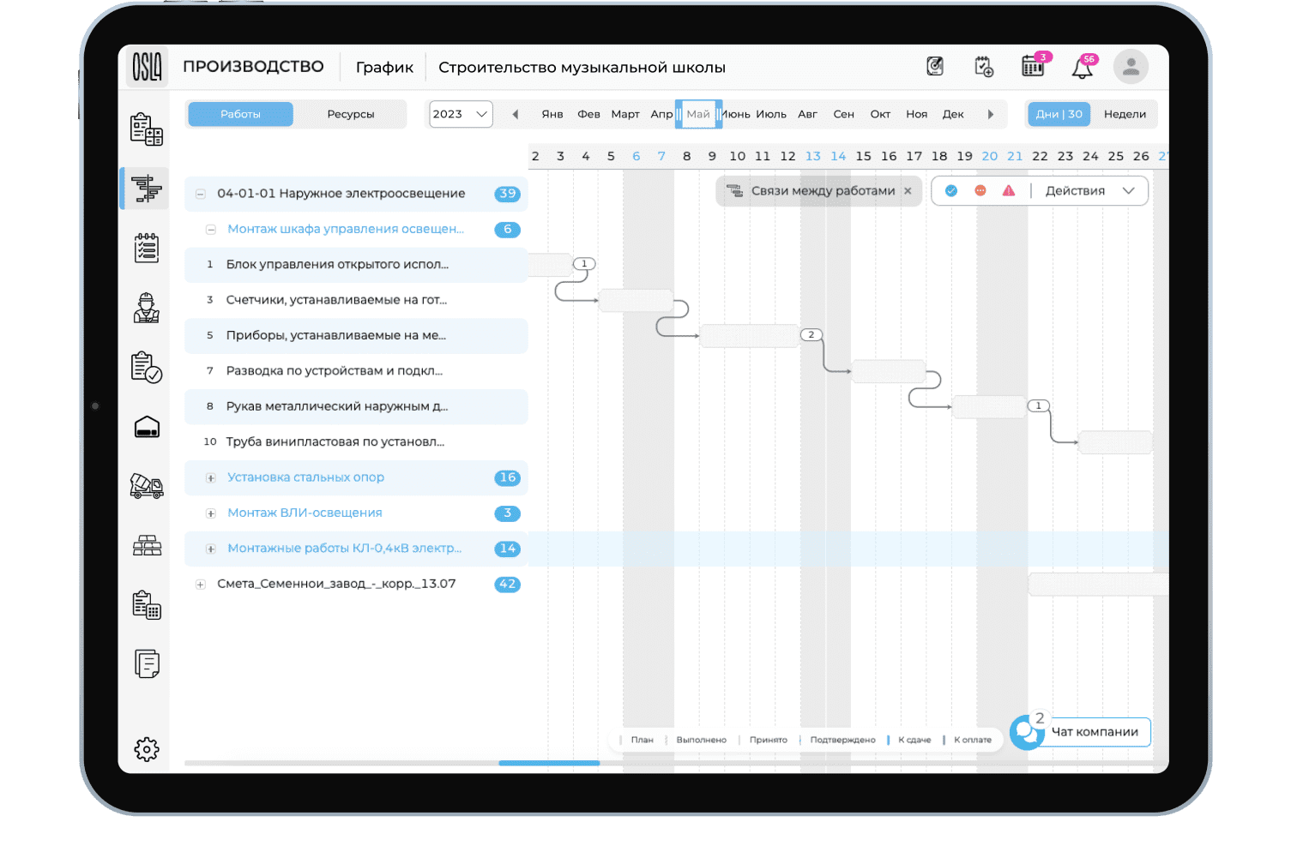
Task: Expand the Действия dropdown
Action: [x=1089, y=191]
